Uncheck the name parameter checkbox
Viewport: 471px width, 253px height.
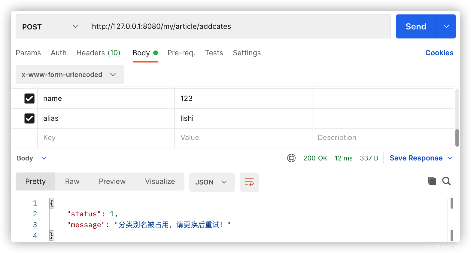coord(29,99)
